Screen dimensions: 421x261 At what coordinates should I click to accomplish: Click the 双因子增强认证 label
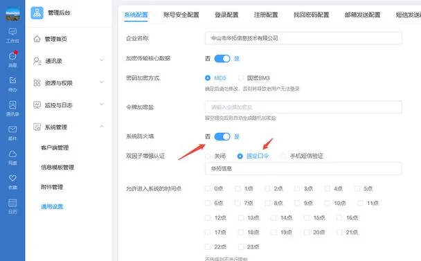pyautogui.click(x=145, y=156)
